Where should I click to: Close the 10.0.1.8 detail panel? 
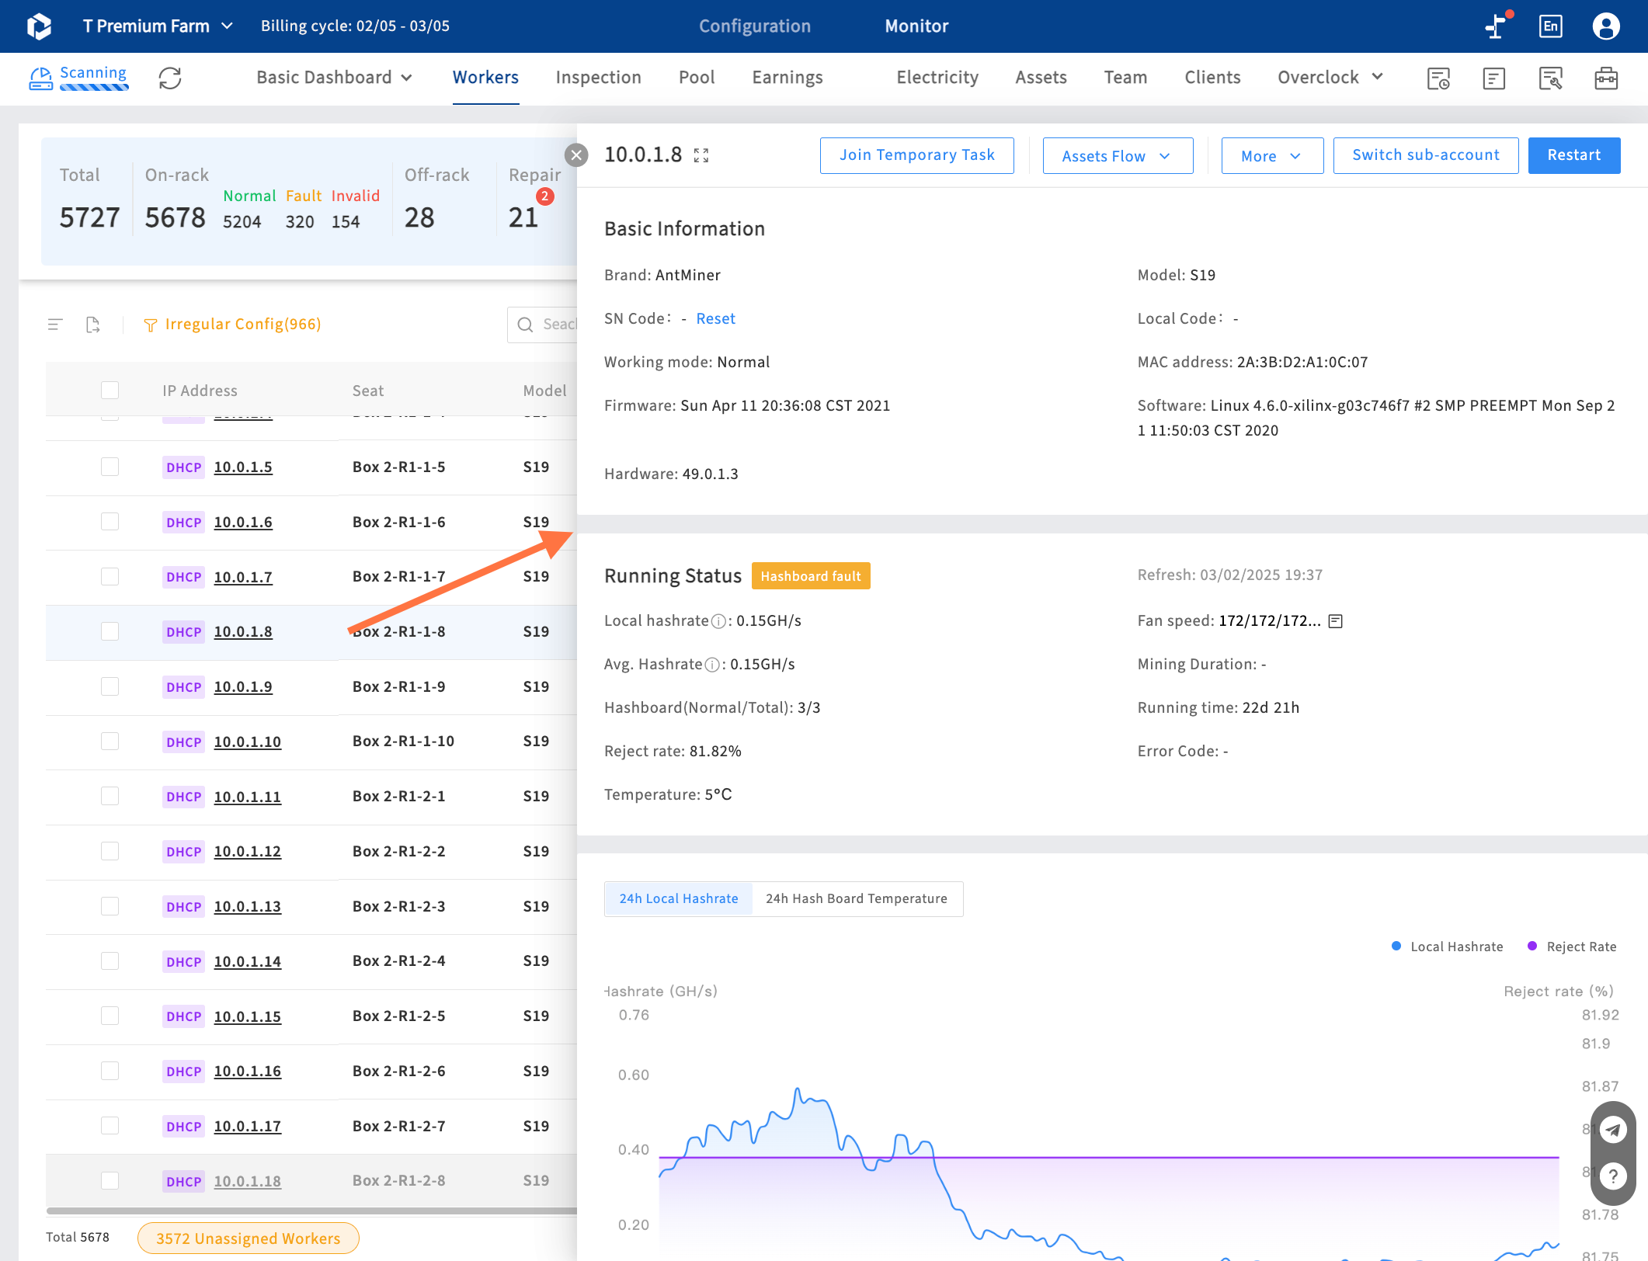pos(576,155)
